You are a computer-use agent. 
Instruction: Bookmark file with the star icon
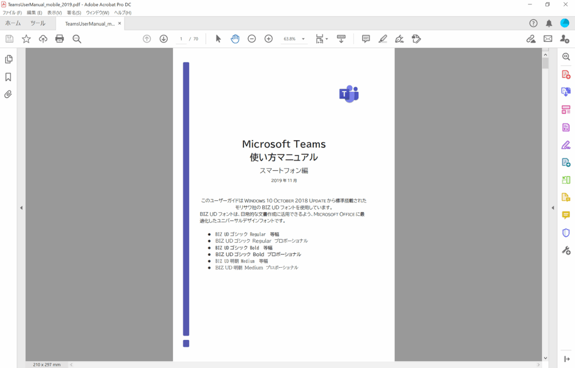tap(26, 39)
